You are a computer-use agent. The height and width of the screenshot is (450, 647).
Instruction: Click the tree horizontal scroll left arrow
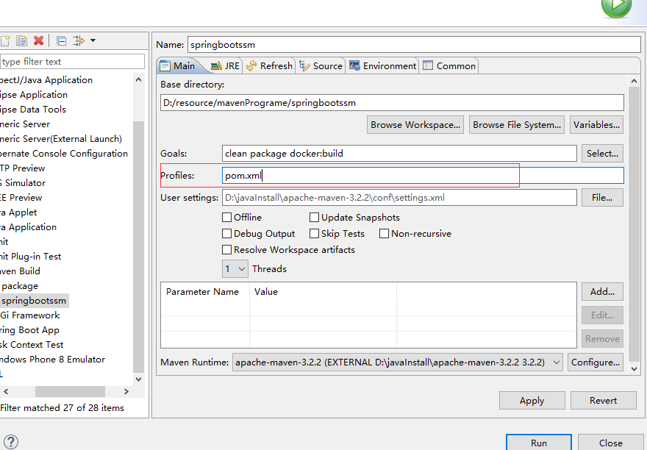point(6,391)
